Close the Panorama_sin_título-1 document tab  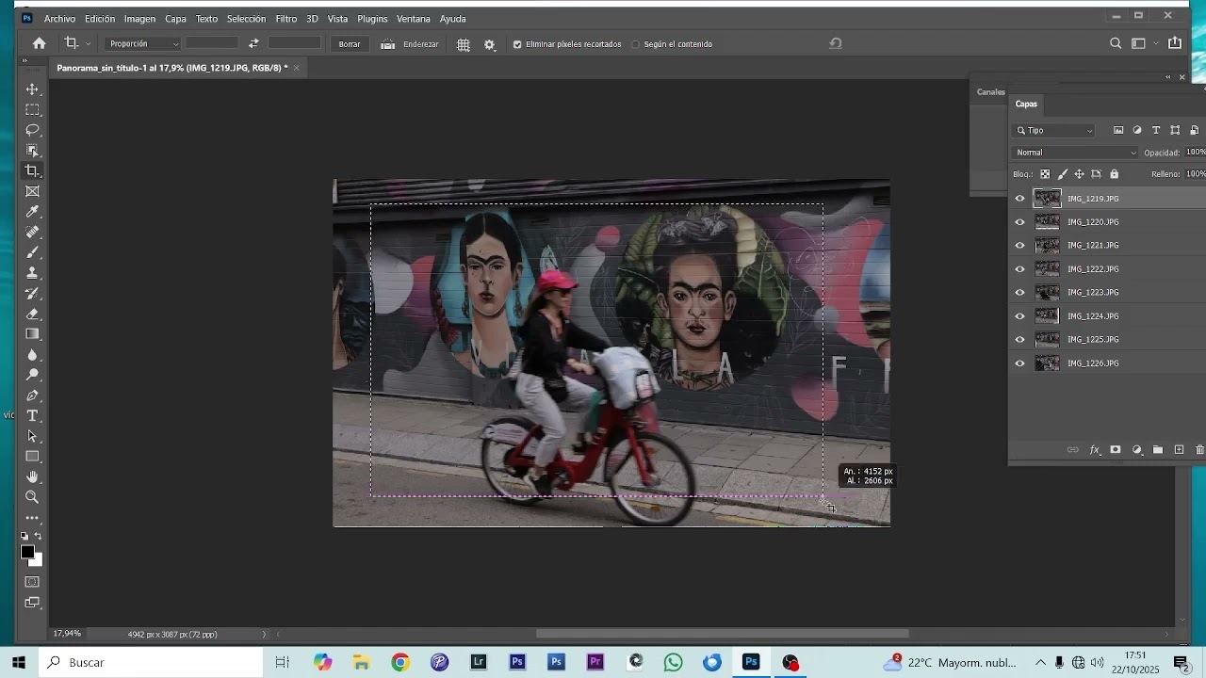[x=296, y=68]
